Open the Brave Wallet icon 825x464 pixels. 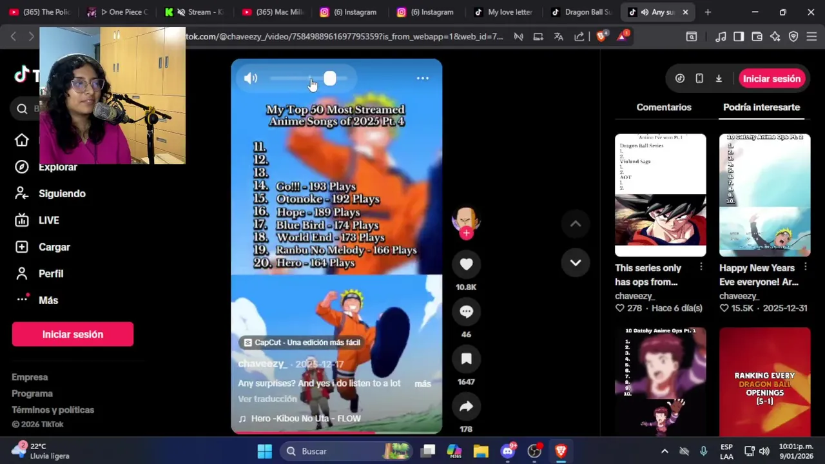[x=757, y=37]
